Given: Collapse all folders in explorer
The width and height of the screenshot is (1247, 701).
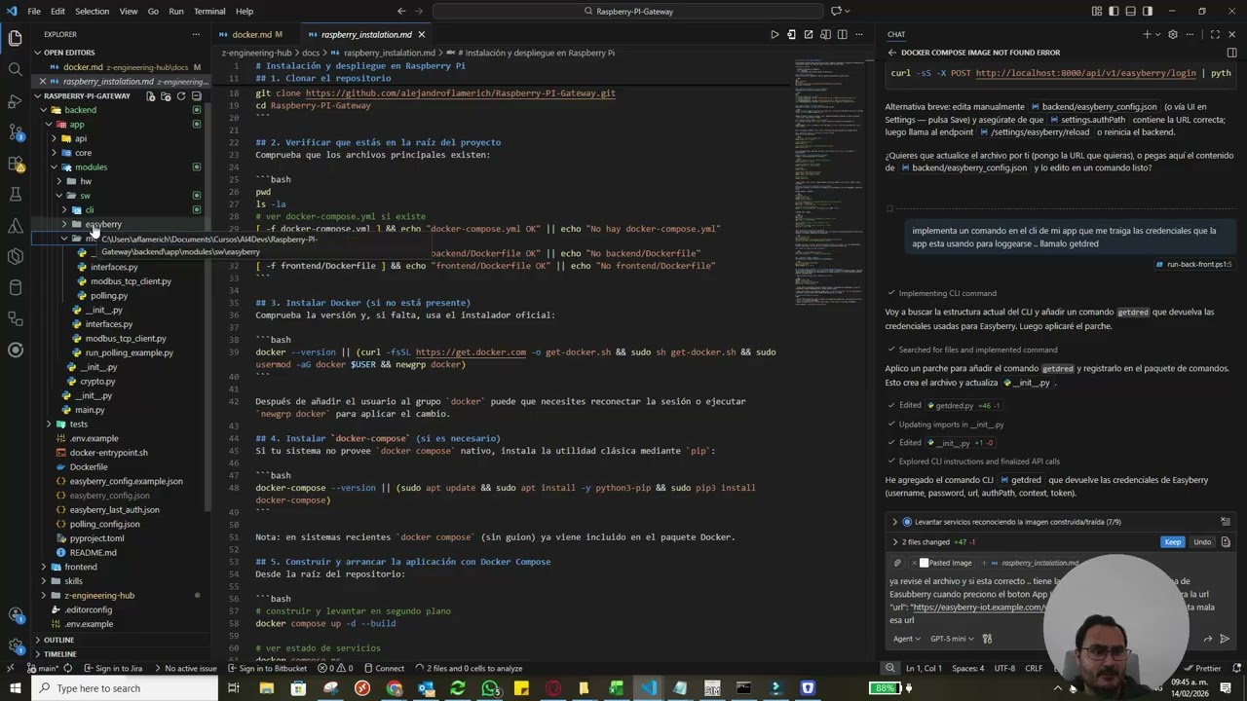Looking at the screenshot, I should (x=196, y=96).
